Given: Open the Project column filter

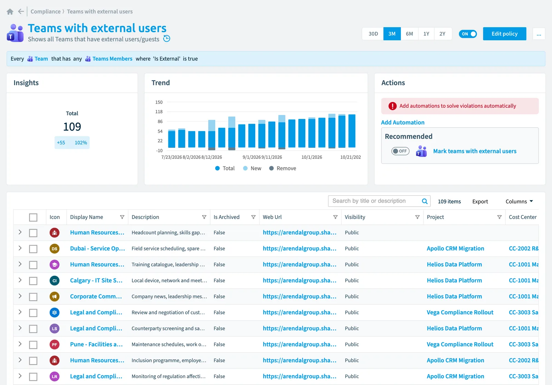Looking at the screenshot, I should 499,217.
